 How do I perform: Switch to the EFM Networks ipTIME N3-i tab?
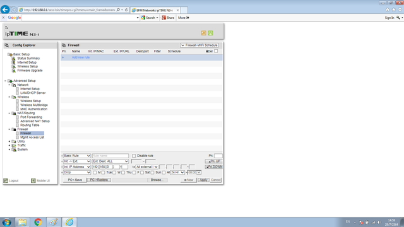[x=155, y=10]
